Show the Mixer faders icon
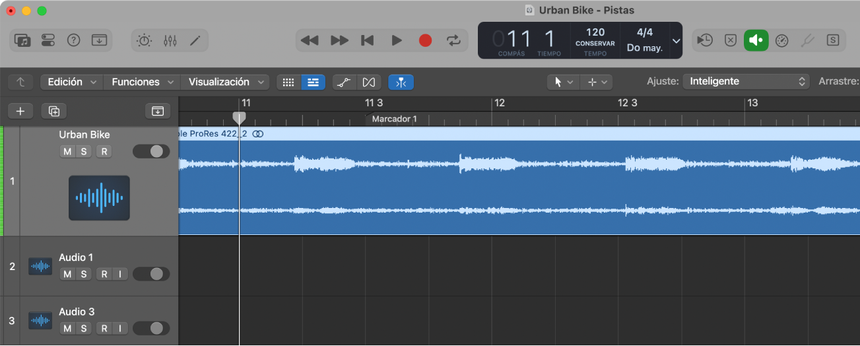The width and height of the screenshot is (860, 346). point(170,40)
